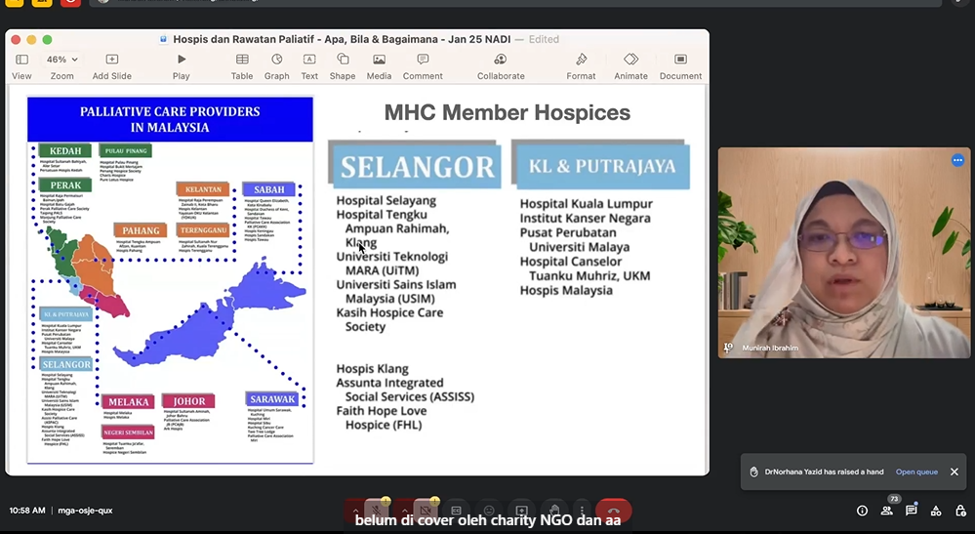The width and height of the screenshot is (975, 534).
Task: Show the People panel with 73 participants
Action: tap(887, 511)
